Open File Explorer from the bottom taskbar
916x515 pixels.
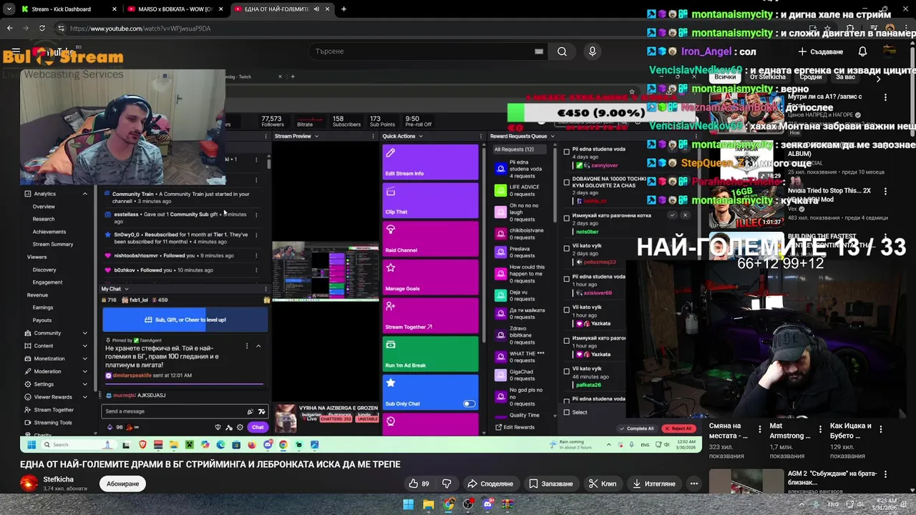pos(428,504)
